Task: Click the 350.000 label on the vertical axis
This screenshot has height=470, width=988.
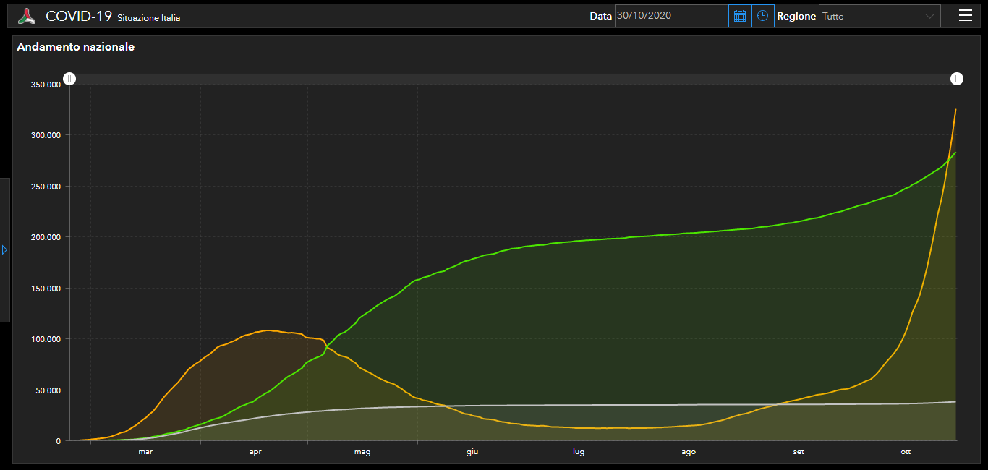Action: [x=46, y=85]
